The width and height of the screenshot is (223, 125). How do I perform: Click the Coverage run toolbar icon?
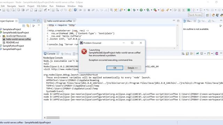(148, 10)
